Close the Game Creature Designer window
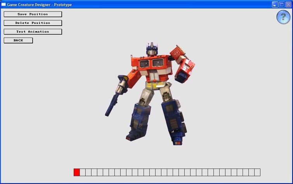The height and width of the screenshot is (184, 293). pyautogui.click(x=288, y=5)
